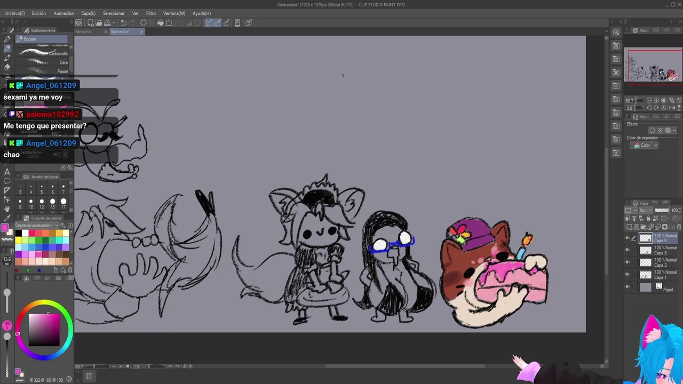Open the Capa panel menu icon

pos(628,203)
